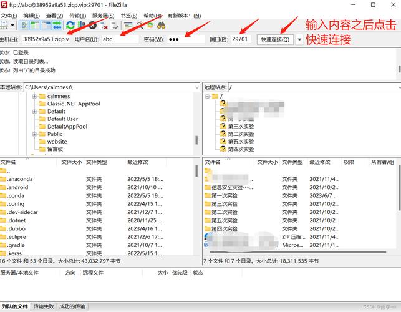This screenshot has width=401, height=312.
Task: Open the 编辑(E) menu
Action: tap(31, 16)
